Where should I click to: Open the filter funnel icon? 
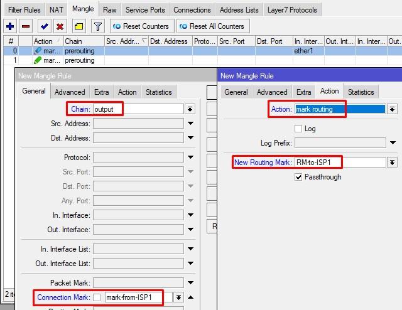tap(98, 26)
